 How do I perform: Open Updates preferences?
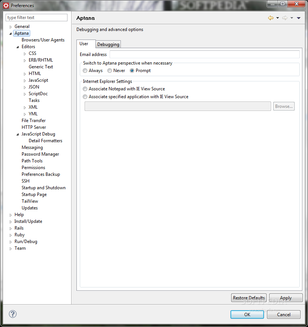[29, 208]
